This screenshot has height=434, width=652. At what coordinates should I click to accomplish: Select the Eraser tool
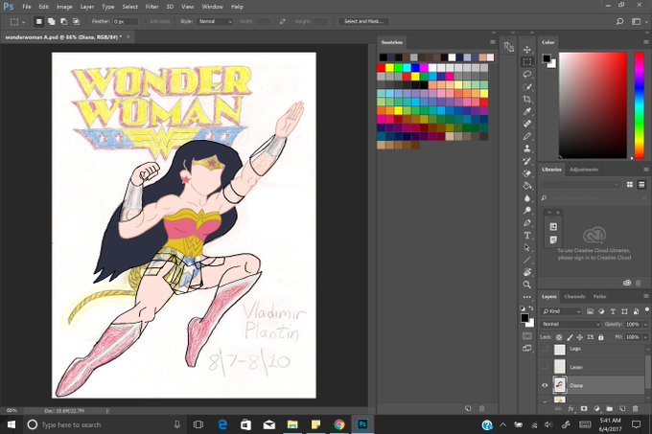(x=527, y=173)
